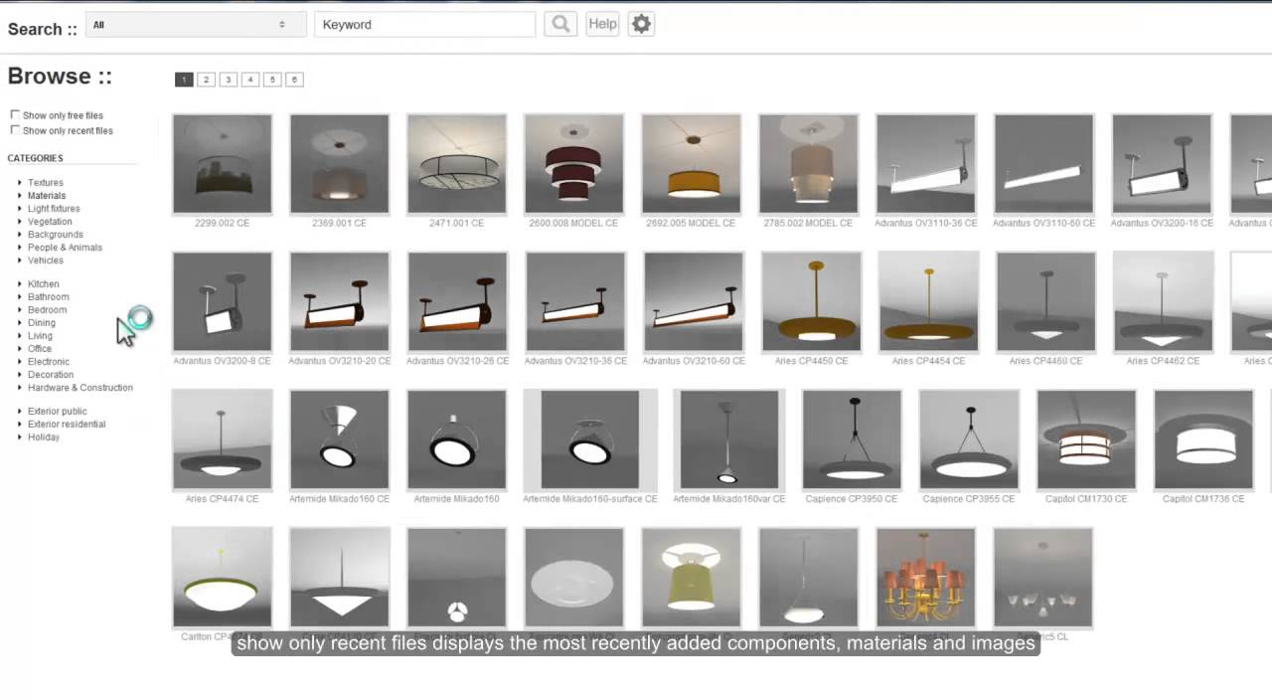This screenshot has height=700, width=1272.
Task: Select Capitol CM1736 CE thumbnail
Action: tap(1203, 439)
